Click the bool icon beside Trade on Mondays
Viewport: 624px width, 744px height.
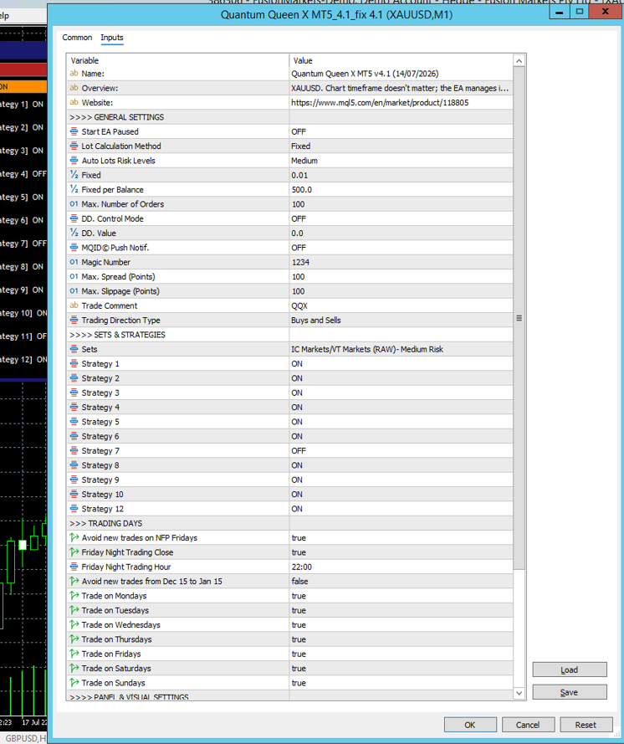tap(74, 596)
